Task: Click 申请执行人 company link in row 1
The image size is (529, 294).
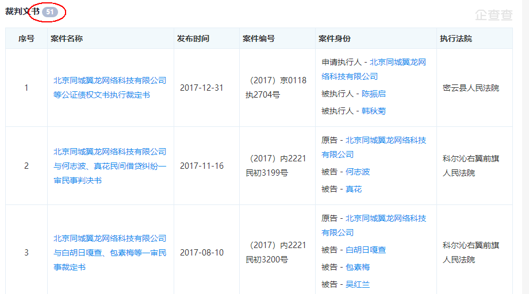Action: tap(374, 69)
